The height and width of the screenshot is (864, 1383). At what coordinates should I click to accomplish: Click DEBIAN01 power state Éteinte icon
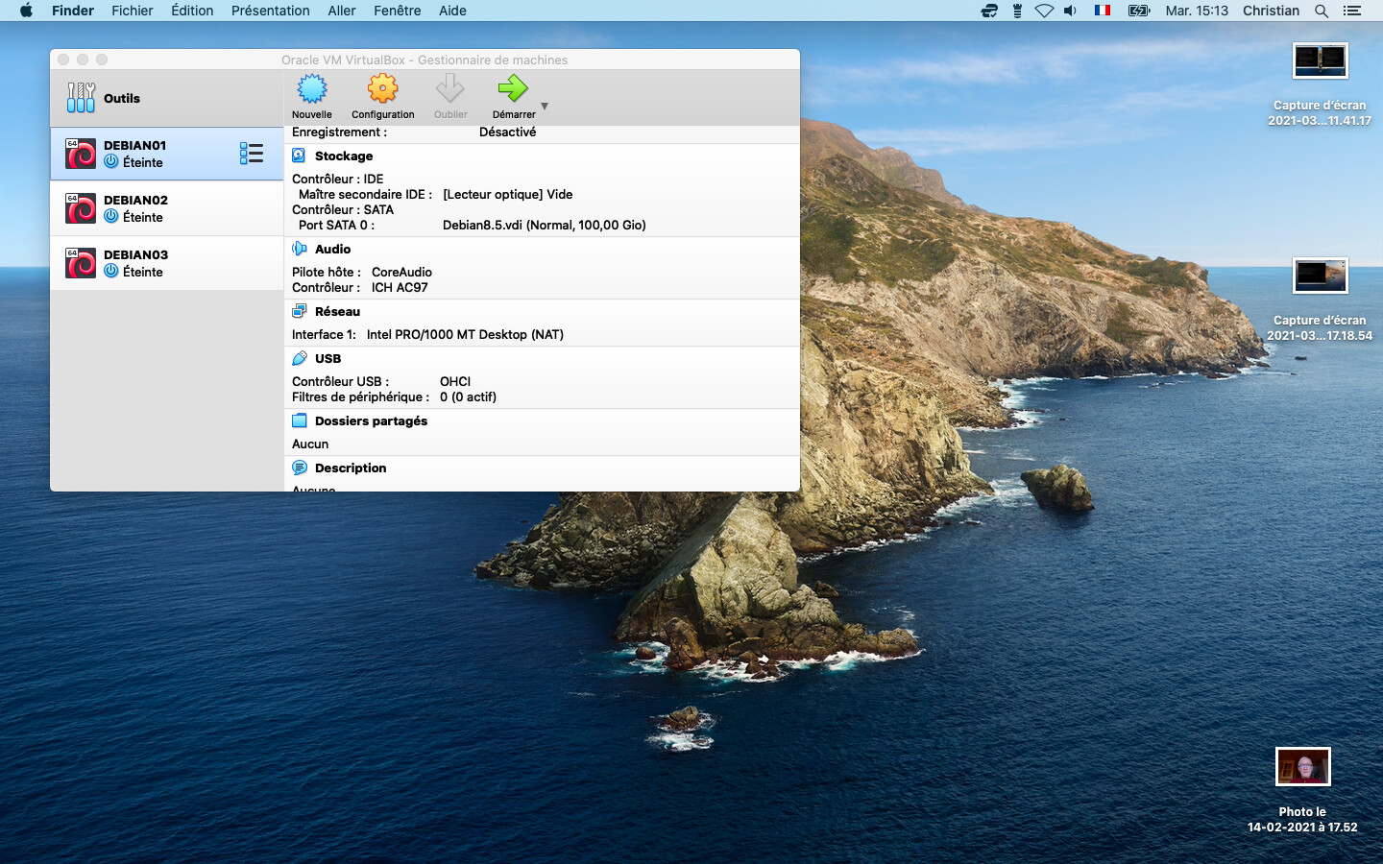(x=111, y=162)
